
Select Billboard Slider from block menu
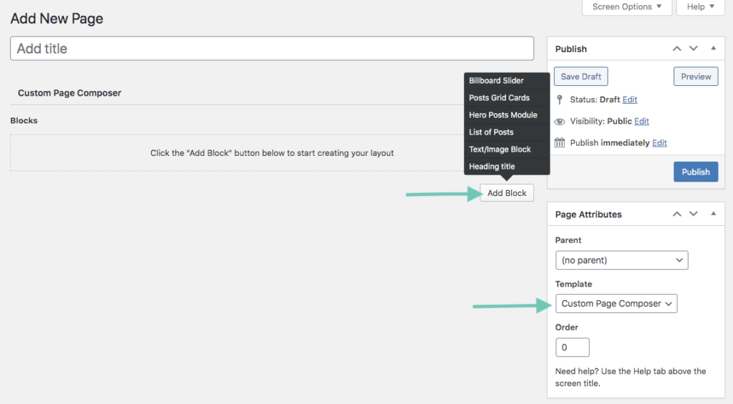click(507, 81)
